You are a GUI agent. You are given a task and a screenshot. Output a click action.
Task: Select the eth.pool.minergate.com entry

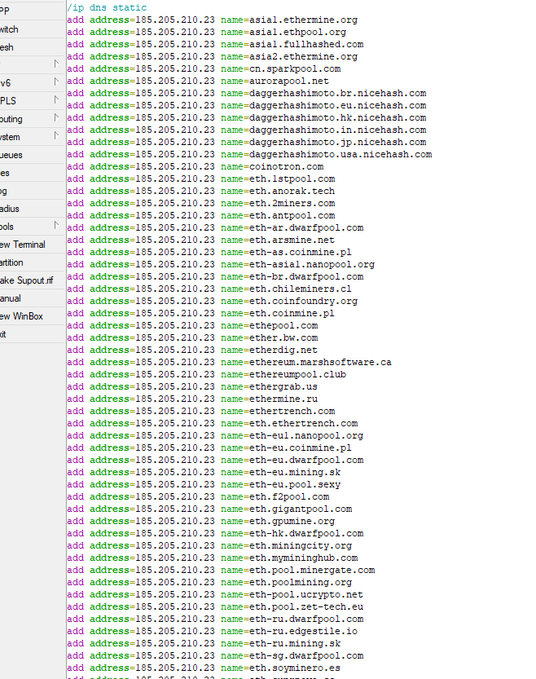(221, 570)
